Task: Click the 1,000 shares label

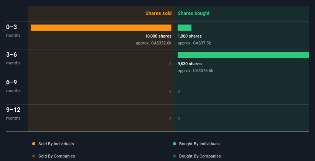Action: 190,36
